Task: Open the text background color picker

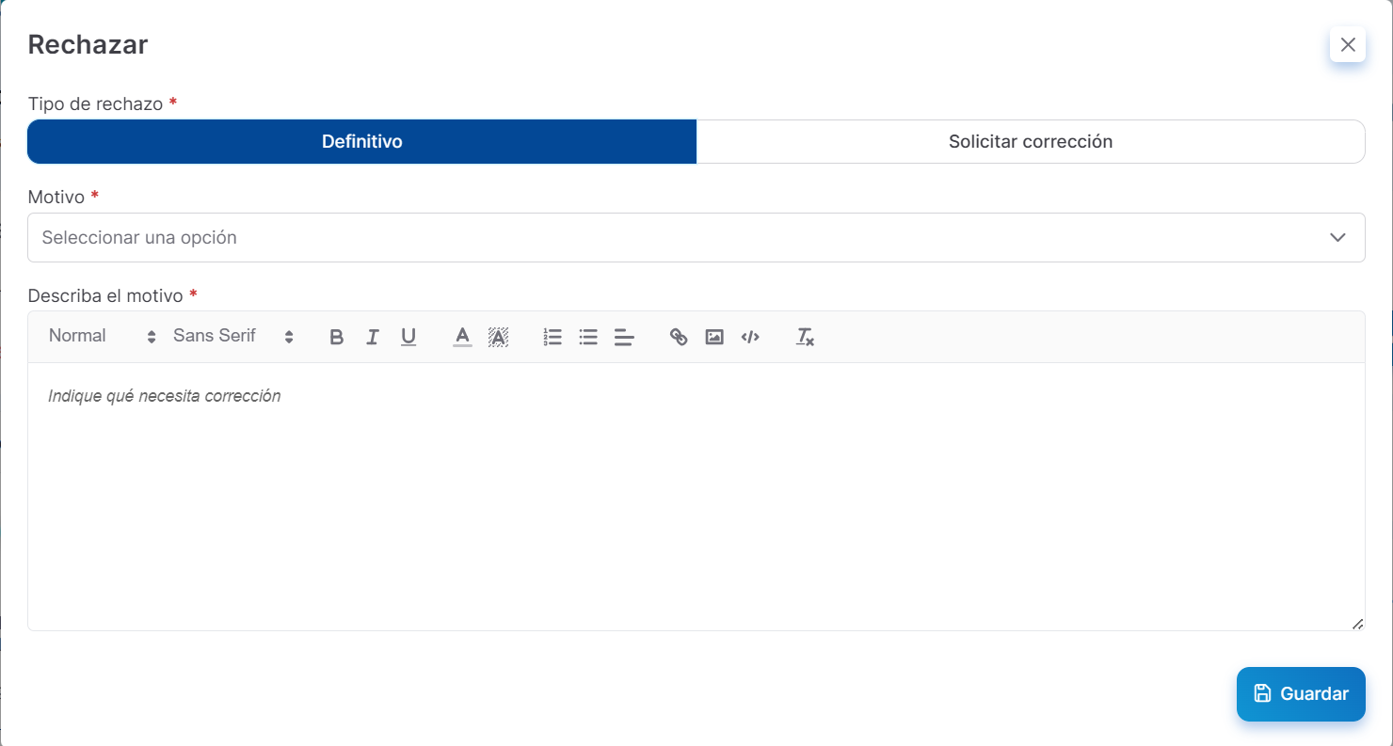Action: coord(498,337)
